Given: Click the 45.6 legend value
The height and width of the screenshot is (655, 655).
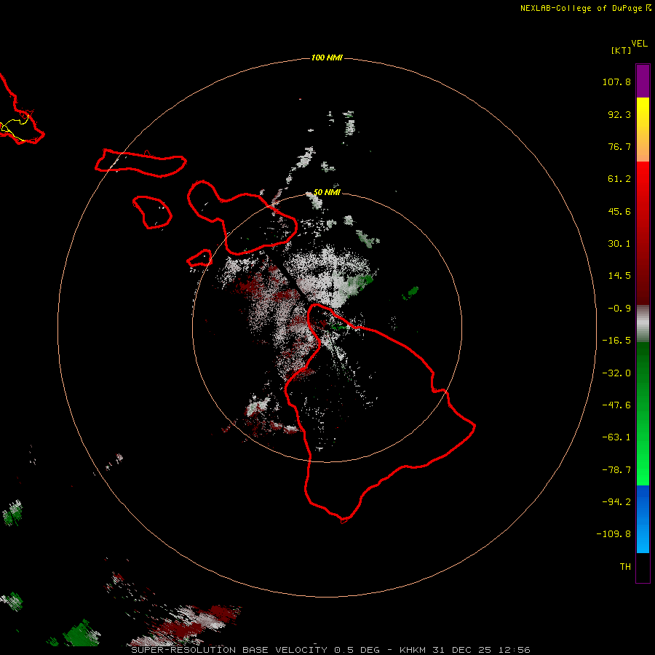Looking at the screenshot, I should click(x=619, y=211).
